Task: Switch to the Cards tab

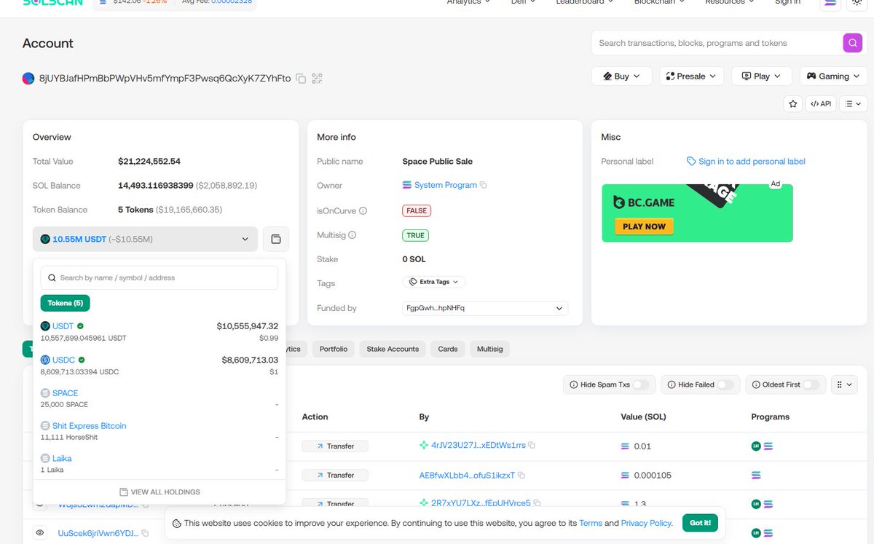Action: [x=448, y=349]
